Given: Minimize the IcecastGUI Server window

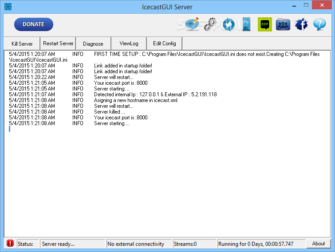Looking at the screenshot, I should 294,5.
